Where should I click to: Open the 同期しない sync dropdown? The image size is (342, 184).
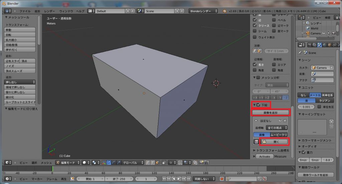204,179
